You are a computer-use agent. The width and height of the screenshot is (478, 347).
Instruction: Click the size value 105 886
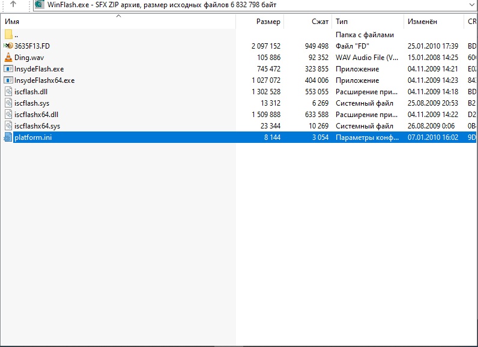pyautogui.click(x=268, y=58)
